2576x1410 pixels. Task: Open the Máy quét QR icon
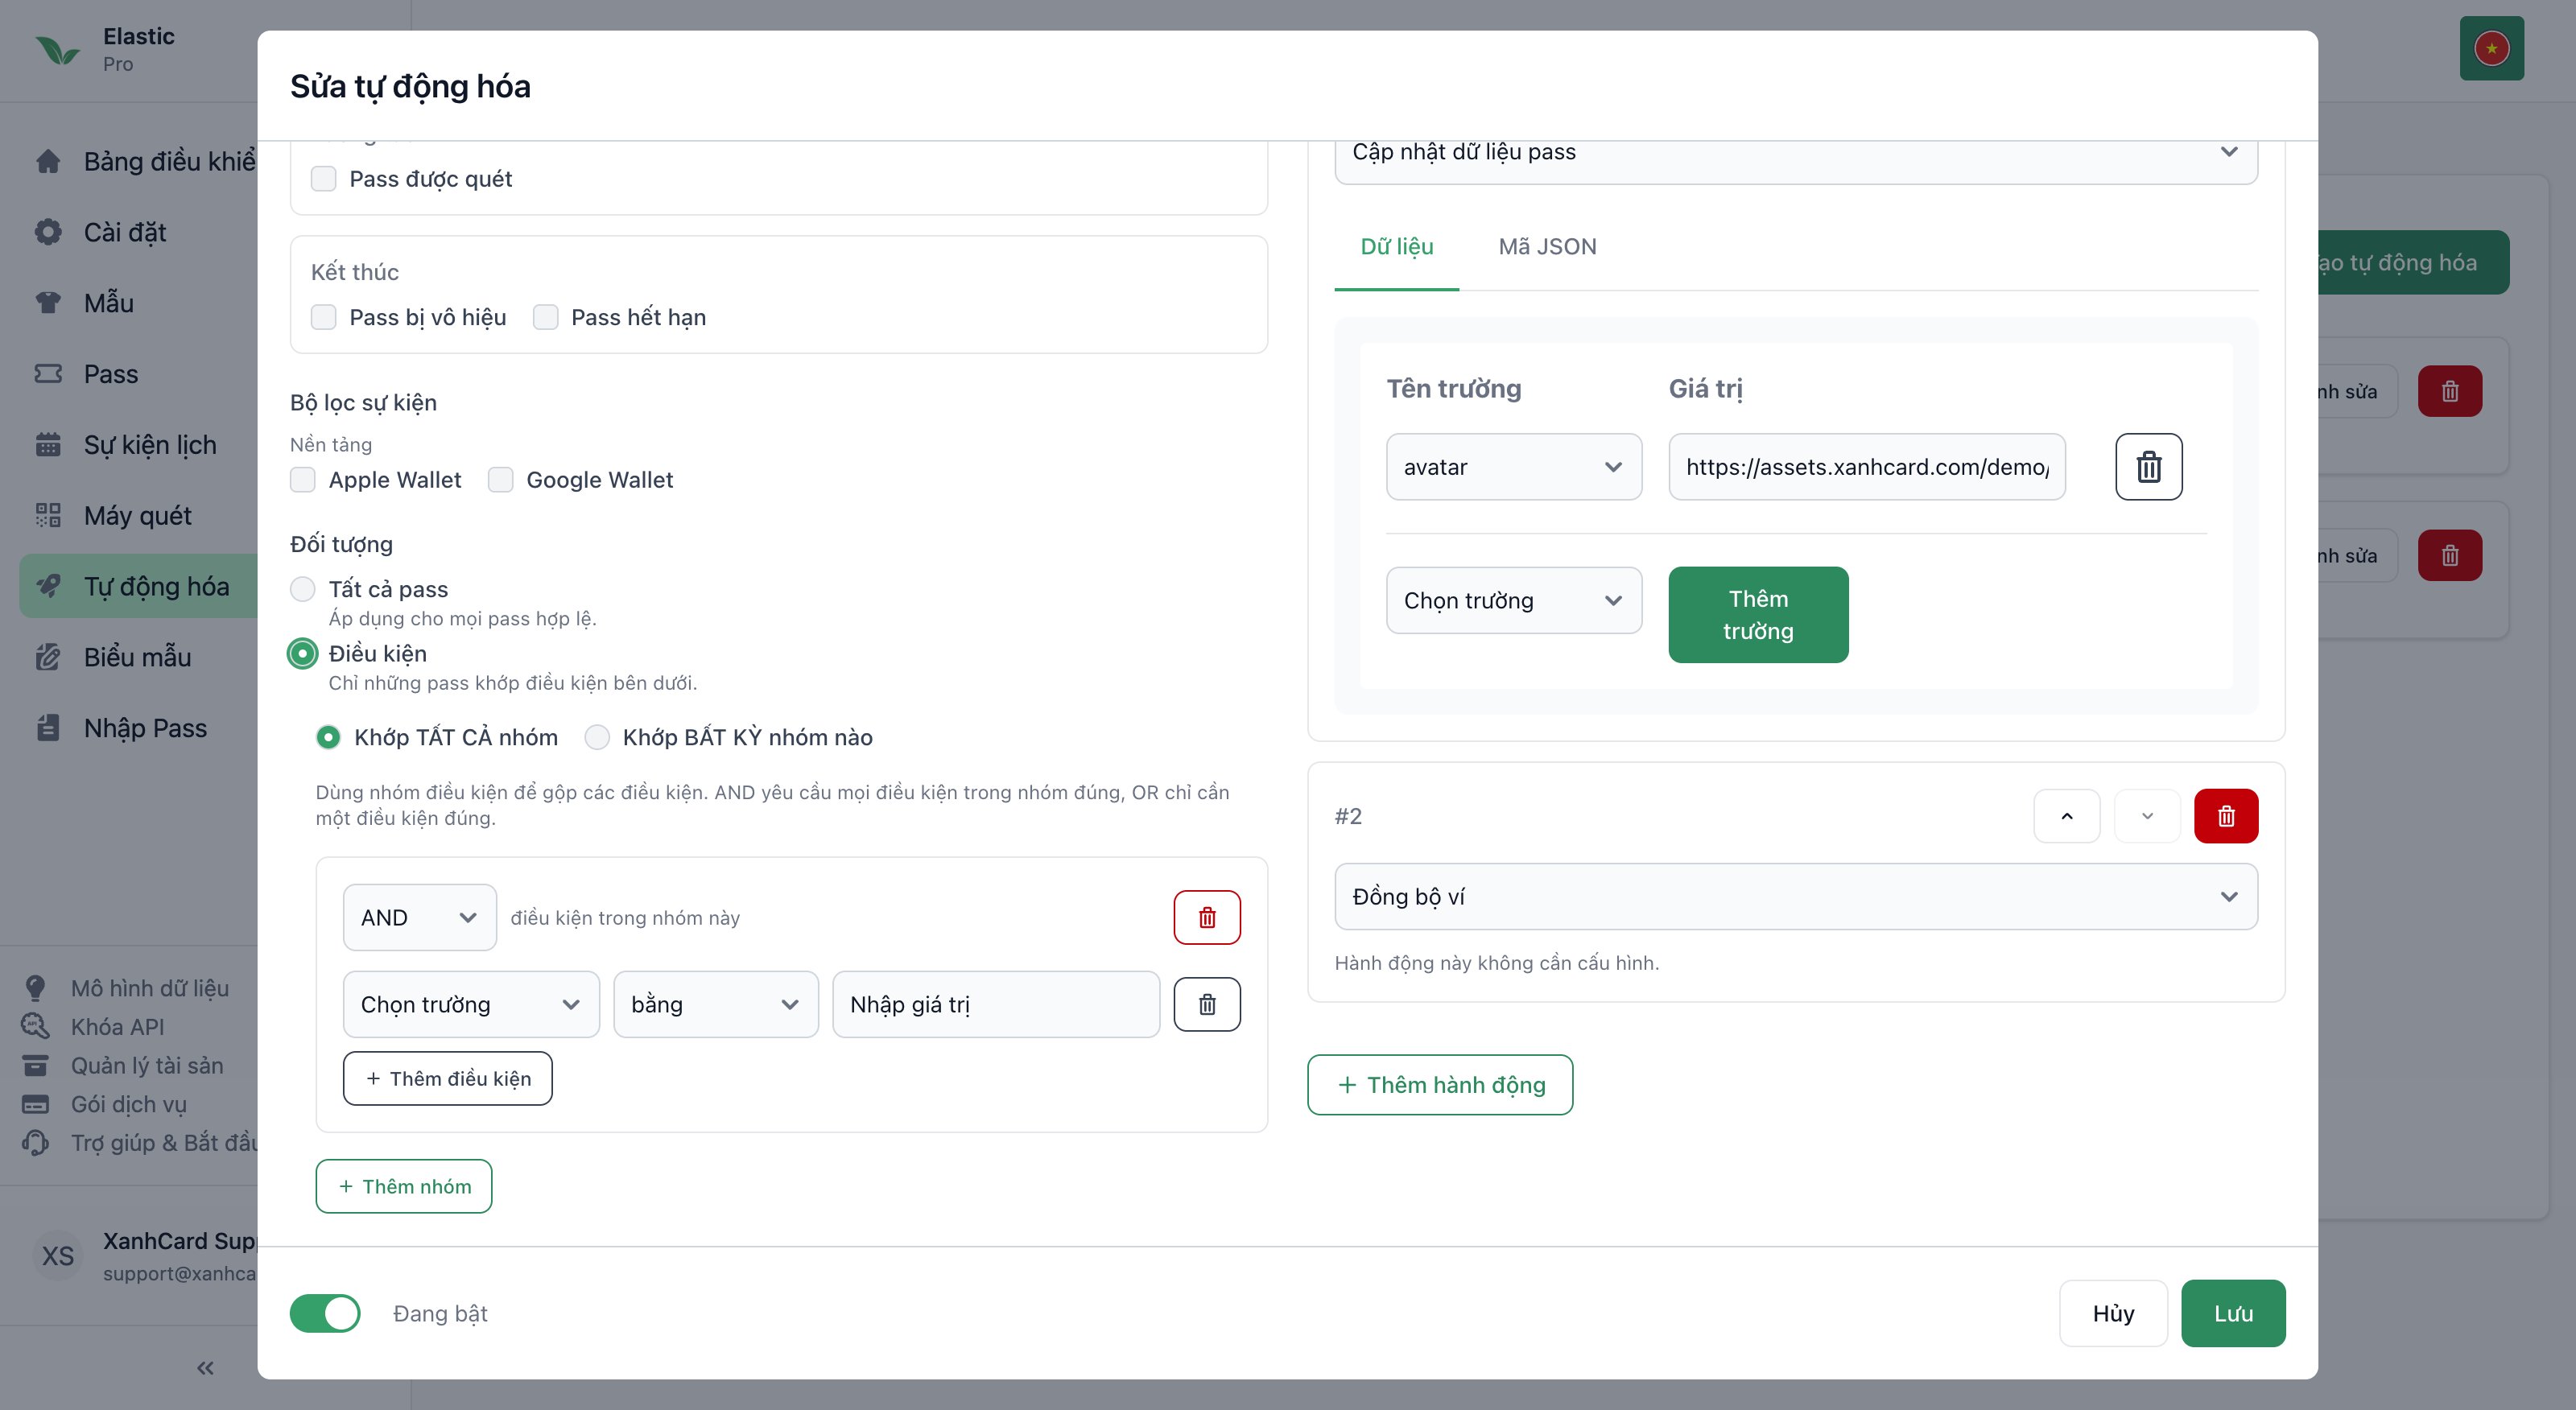48,515
